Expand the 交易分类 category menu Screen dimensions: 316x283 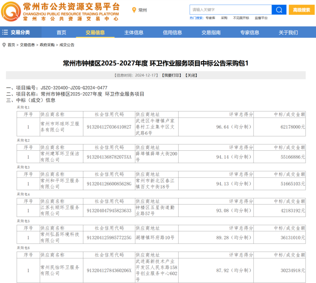coord(20,32)
